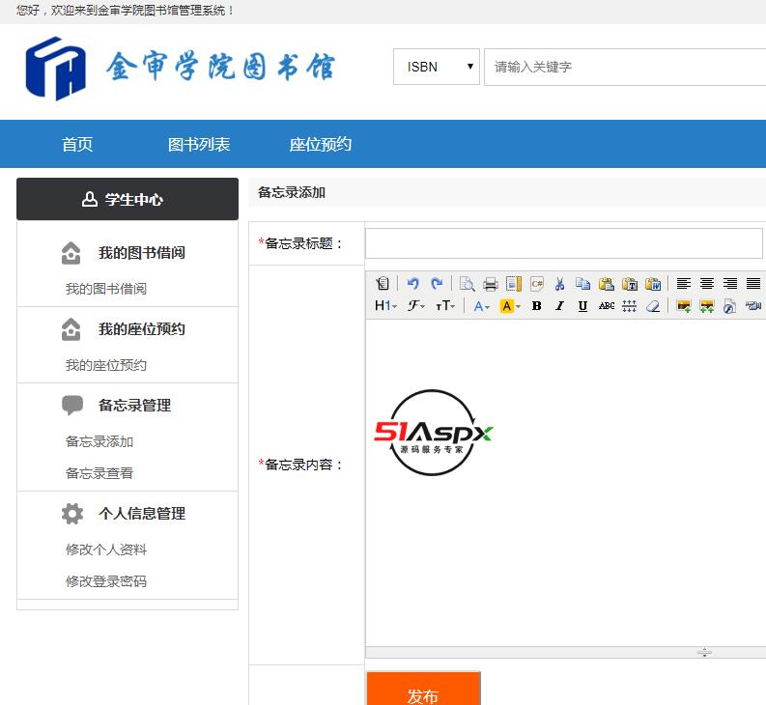Paste from Word icon
The height and width of the screenshot is (705, 766).
653,283
